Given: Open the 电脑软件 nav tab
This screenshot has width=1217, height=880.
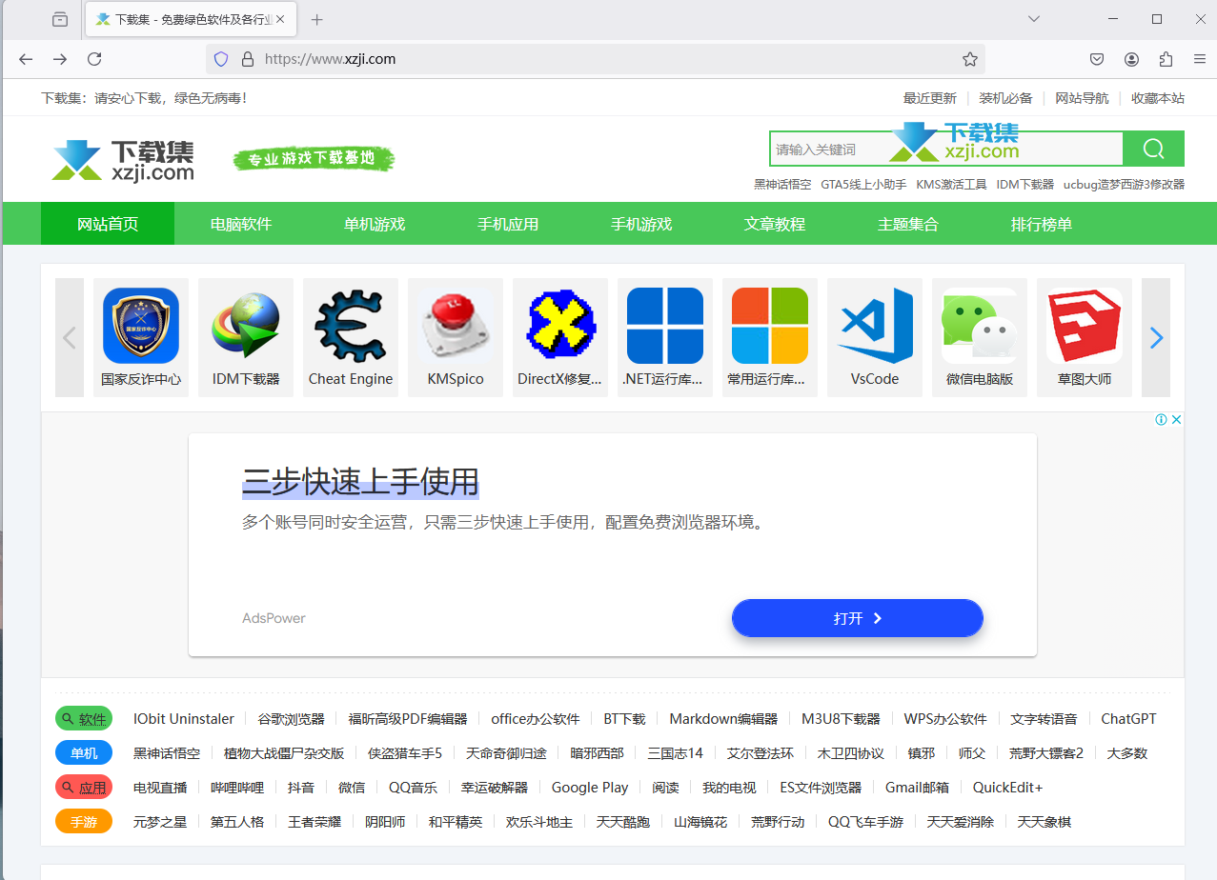Looking at the screenshot, I should [241, 224].
